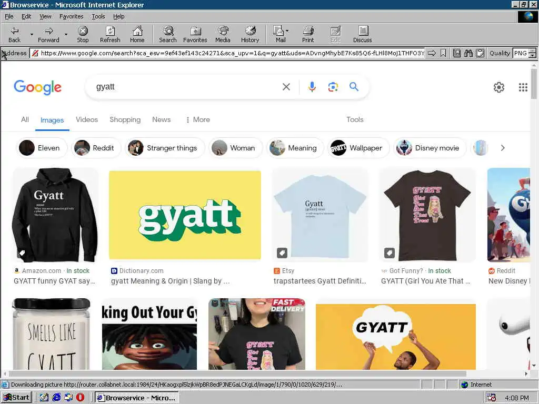Screen dimensions: 539x404
Task: Show more filter chips with chevron
Action: coord(503,148)
